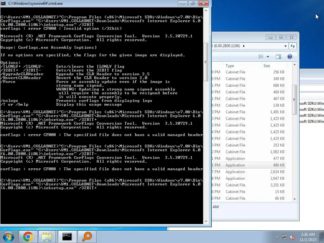
Task: Click the last cmd prompt line ending /32BIT+
Action: (48, 188)
